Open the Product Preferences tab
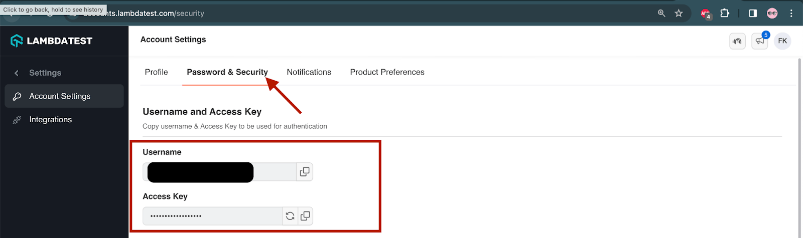Screen dimensions: 803x238 coord(387,72)
